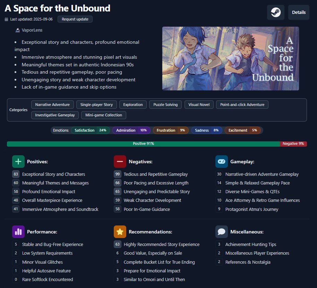Screen dimensions: 317x288
Task: Click the Sadness 8% emotion pill
Action: point(207,130)
